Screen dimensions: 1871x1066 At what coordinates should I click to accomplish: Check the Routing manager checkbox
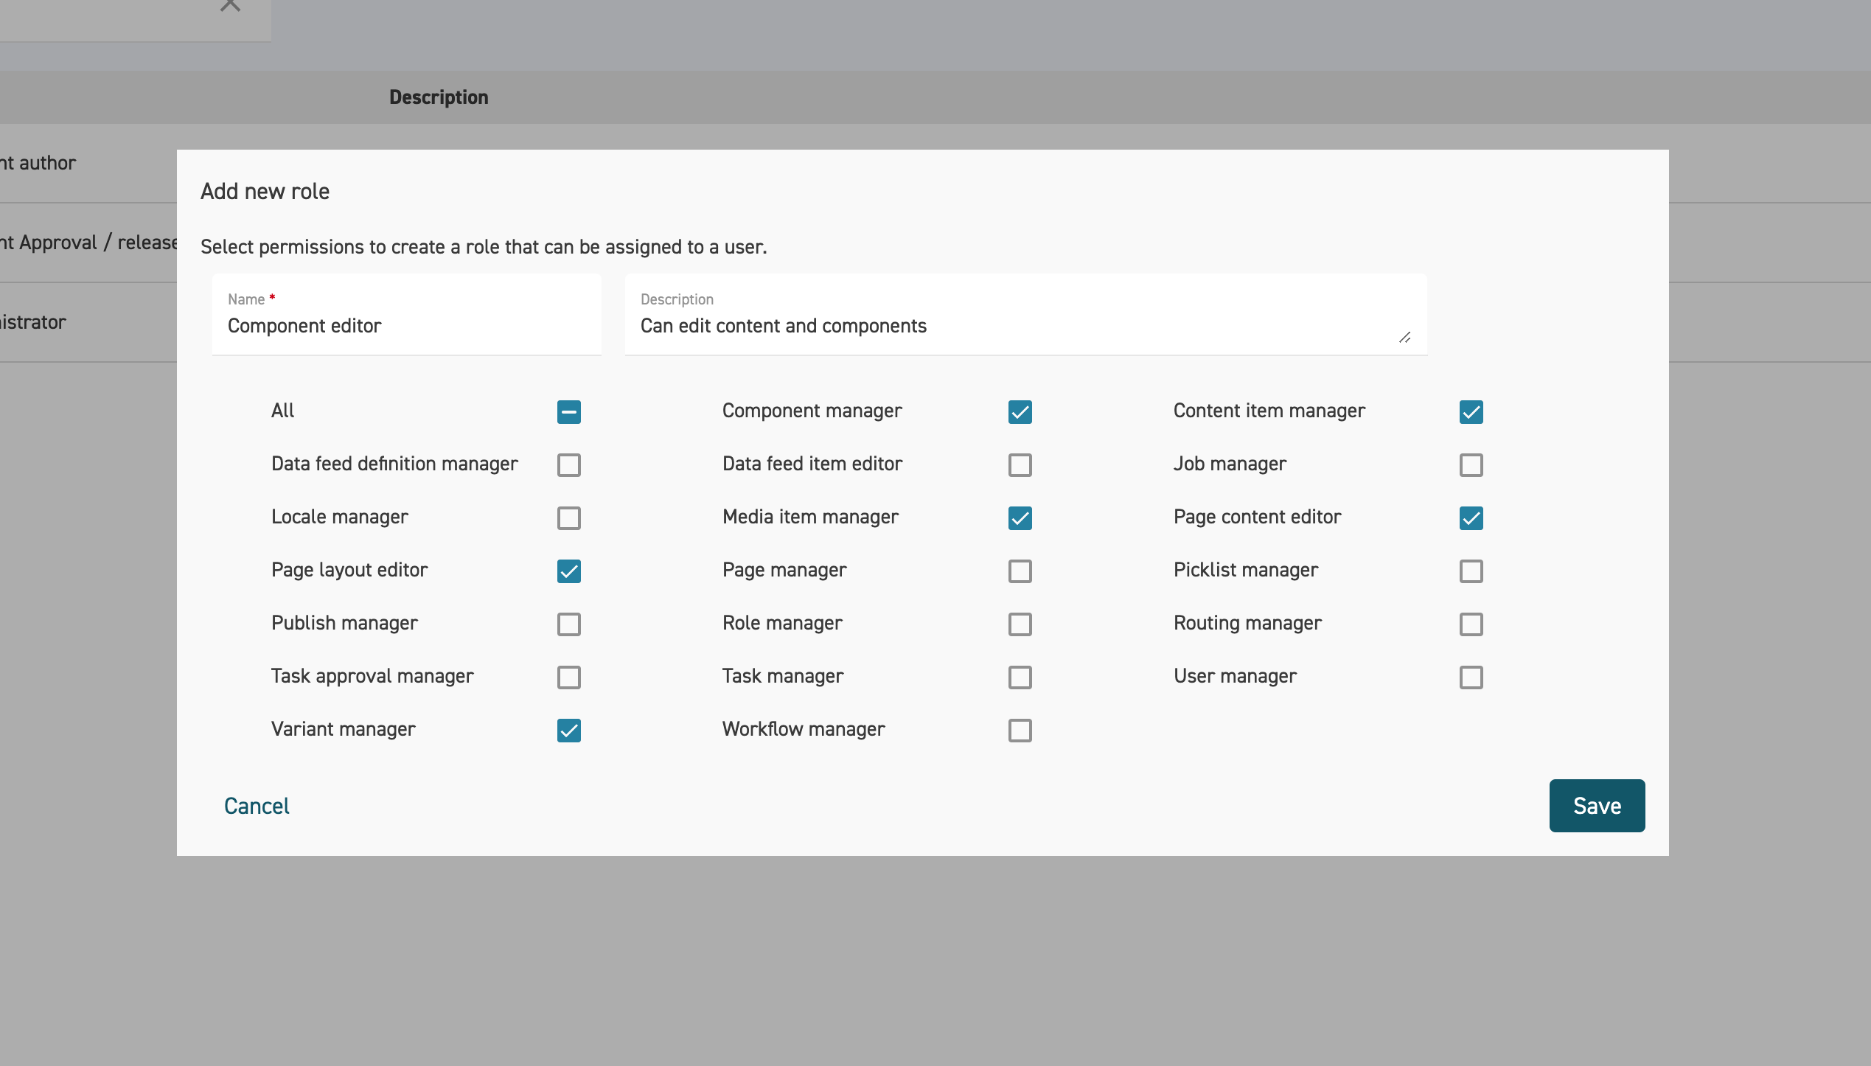pos(1471,624)
